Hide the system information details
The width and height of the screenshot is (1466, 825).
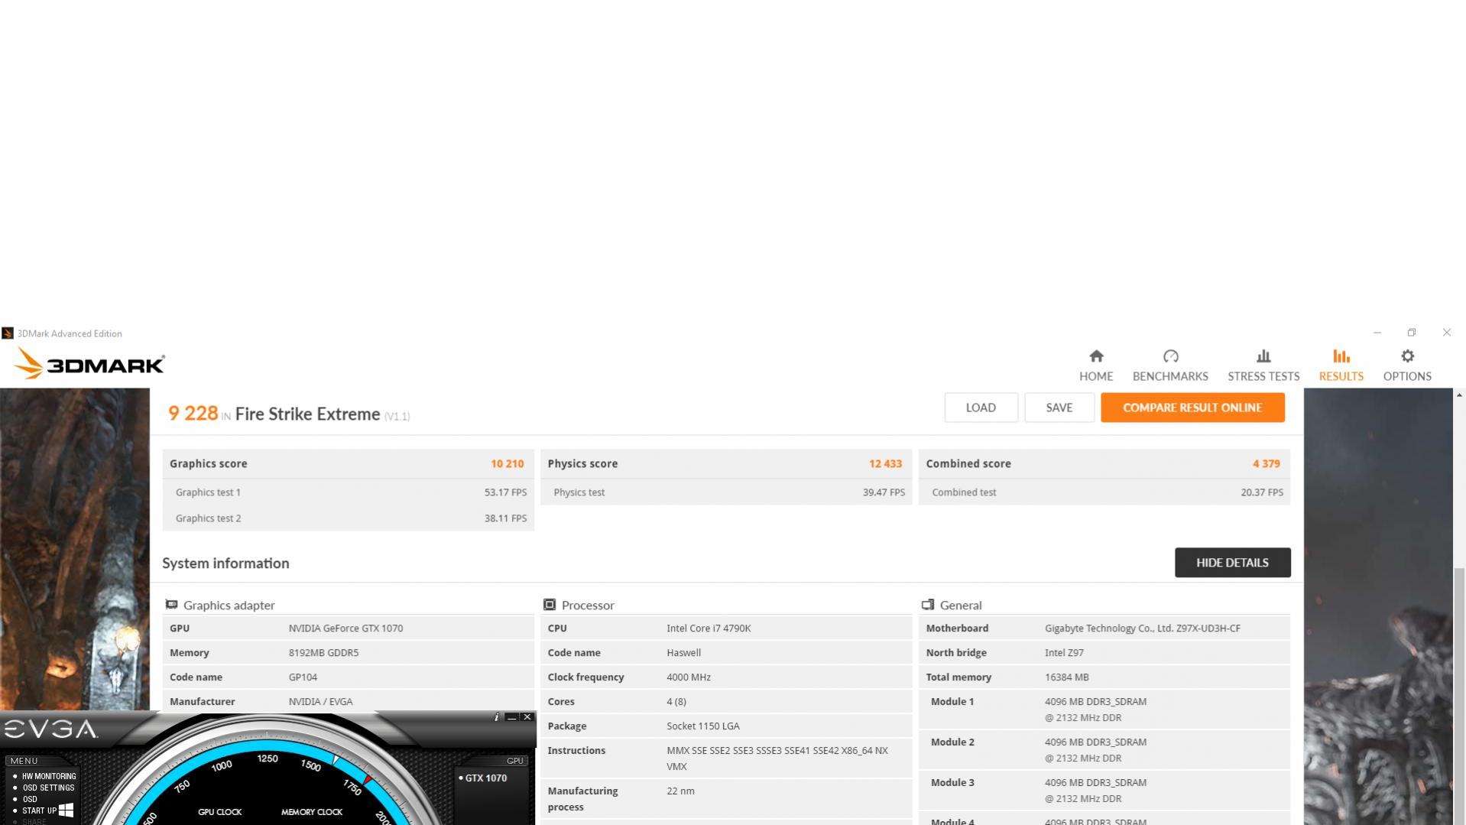click(1232, 563)
